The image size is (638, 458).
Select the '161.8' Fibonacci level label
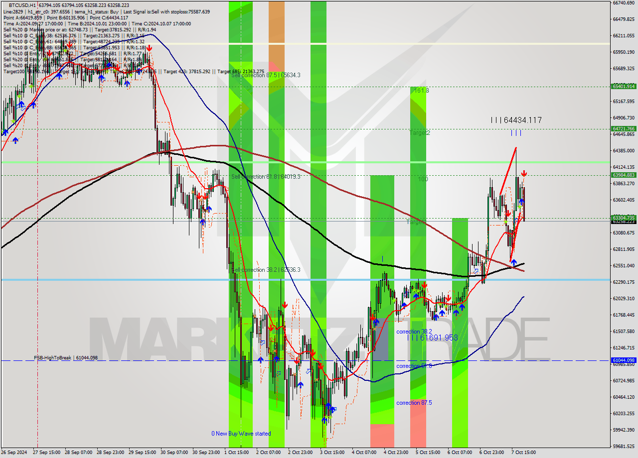[421, 91]
